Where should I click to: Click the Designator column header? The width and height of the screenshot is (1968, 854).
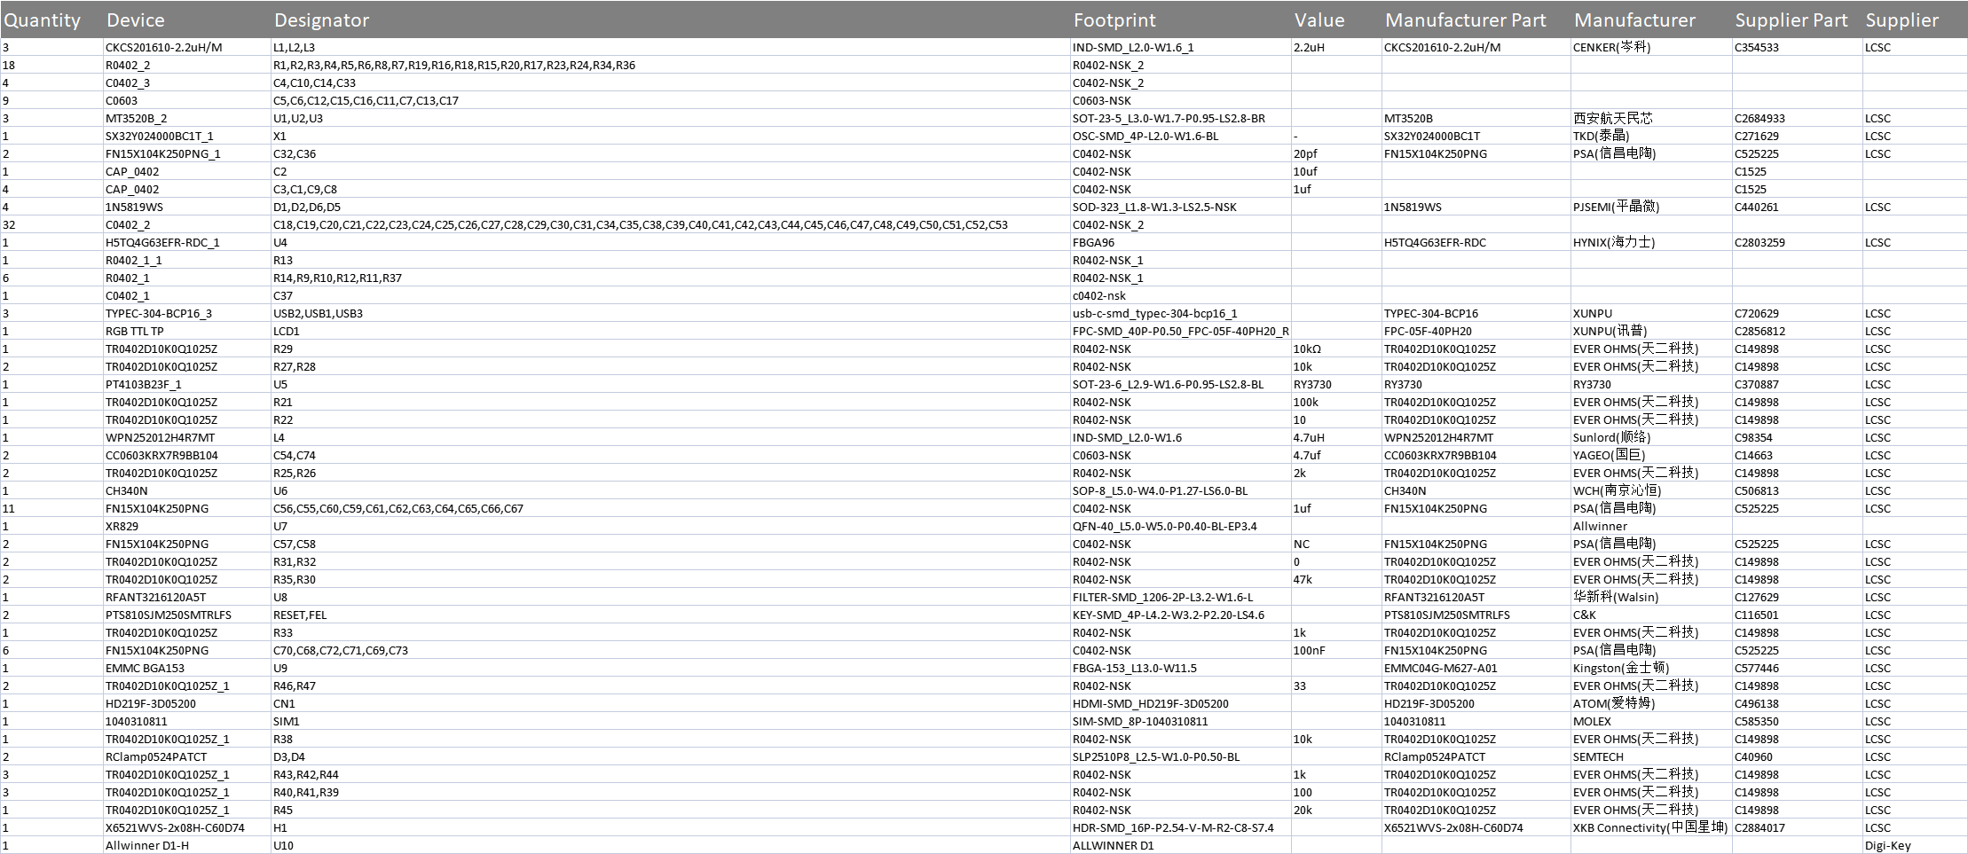pyautogui.click(x=321, y=20)
